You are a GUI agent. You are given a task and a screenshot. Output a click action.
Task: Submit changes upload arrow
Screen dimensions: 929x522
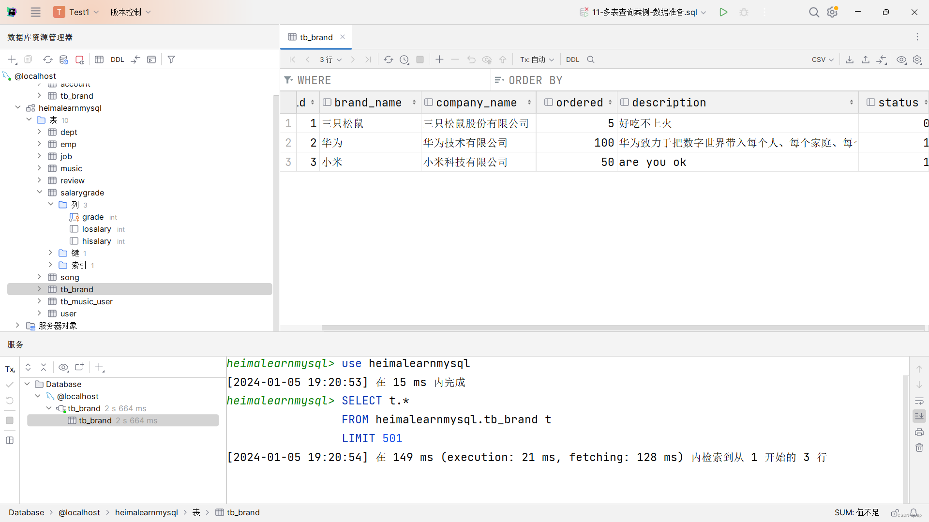pyautogui.click(x=503, y=60)
